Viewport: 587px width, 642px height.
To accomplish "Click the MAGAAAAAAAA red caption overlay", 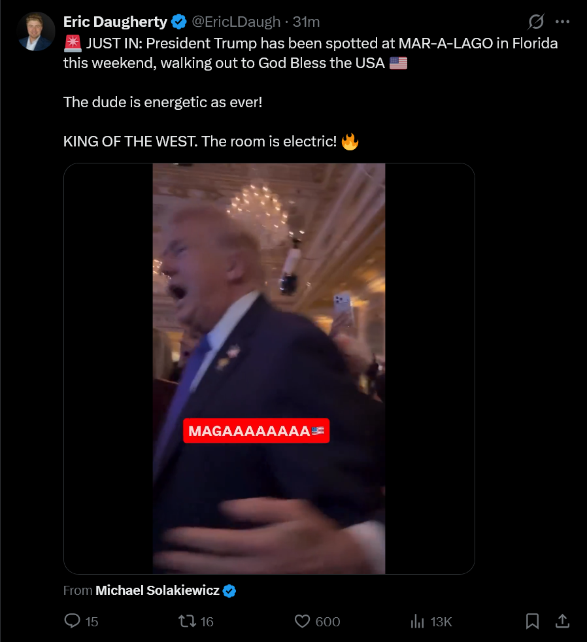I will pos(256,431).
